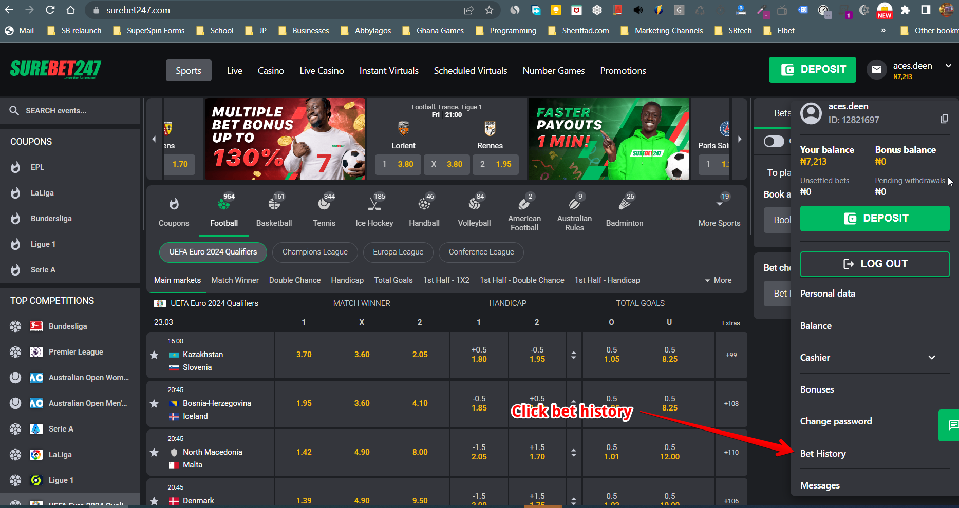Open Change password option
This screenshot has height=508, width=959.
coord(836,421)
